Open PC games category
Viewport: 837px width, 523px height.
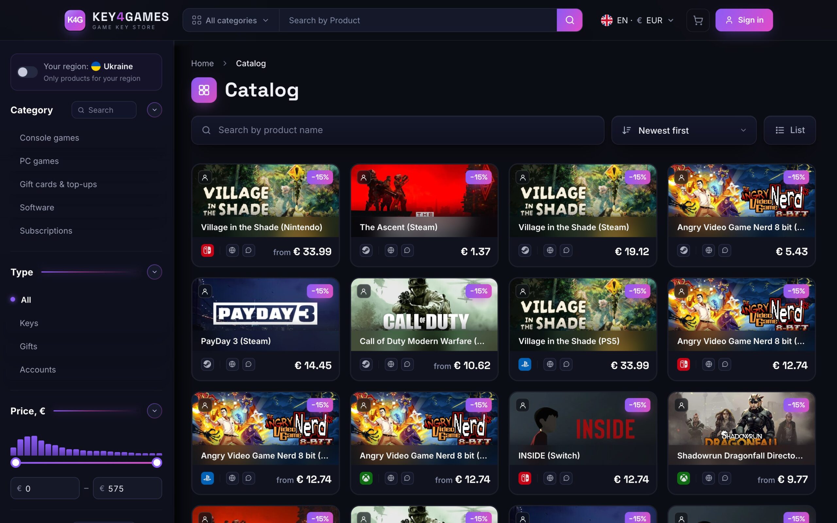pyautogui.click(x=40, y=161)
